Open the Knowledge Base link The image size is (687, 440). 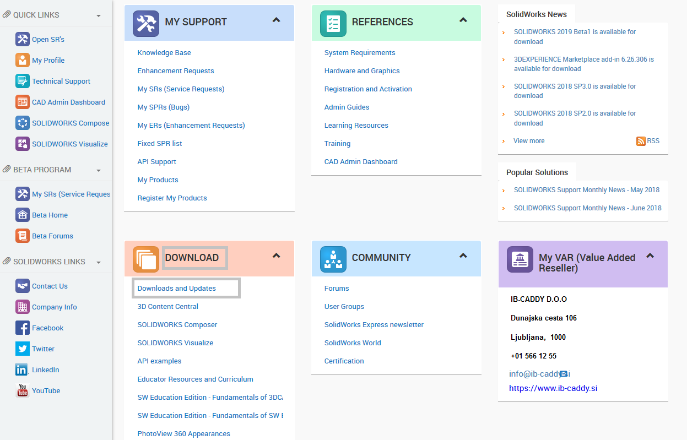click(164, 52)
